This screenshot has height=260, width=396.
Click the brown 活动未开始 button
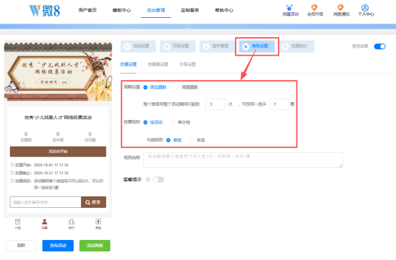pos(58,151)
